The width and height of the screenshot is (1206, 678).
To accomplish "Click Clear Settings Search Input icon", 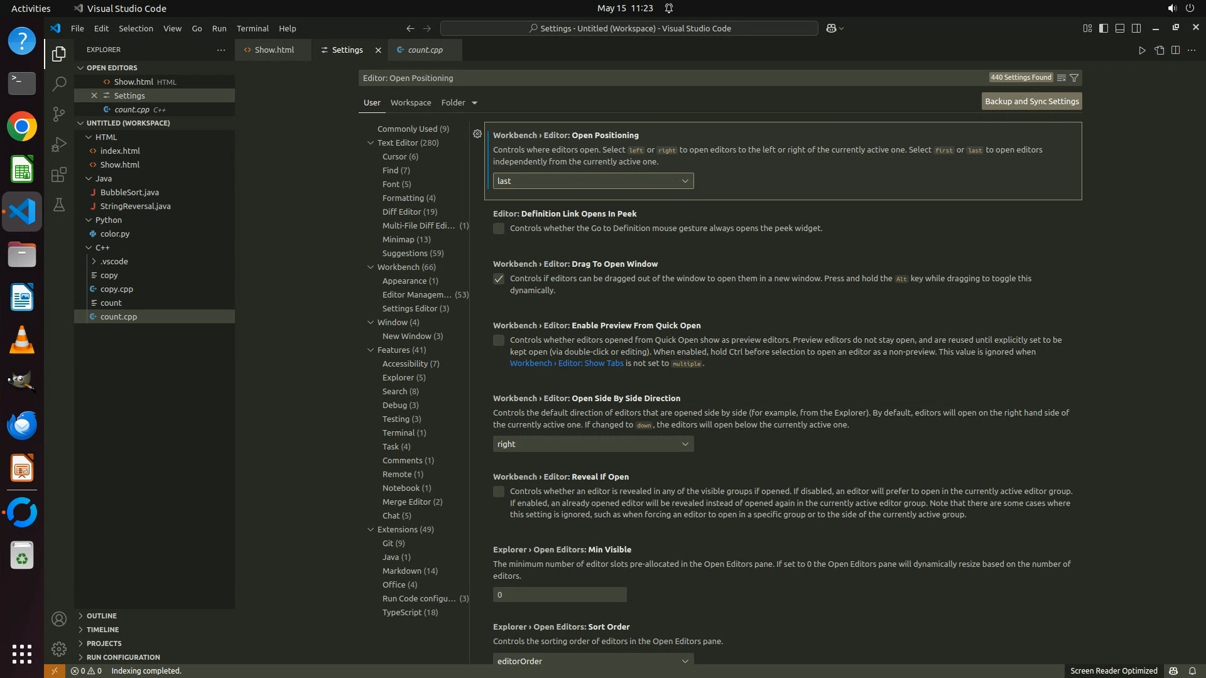I will (1061, 78).
